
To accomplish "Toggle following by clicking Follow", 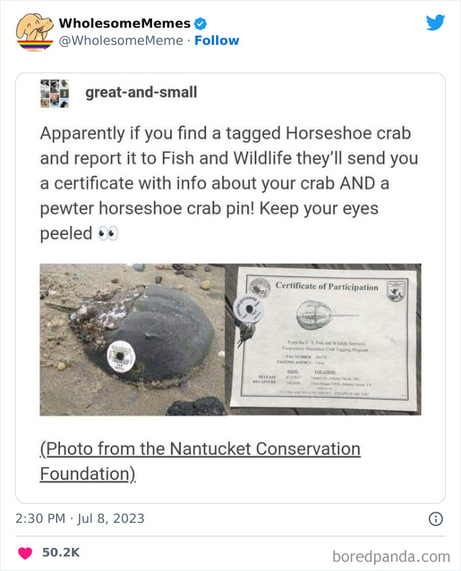I will [218, 40].
